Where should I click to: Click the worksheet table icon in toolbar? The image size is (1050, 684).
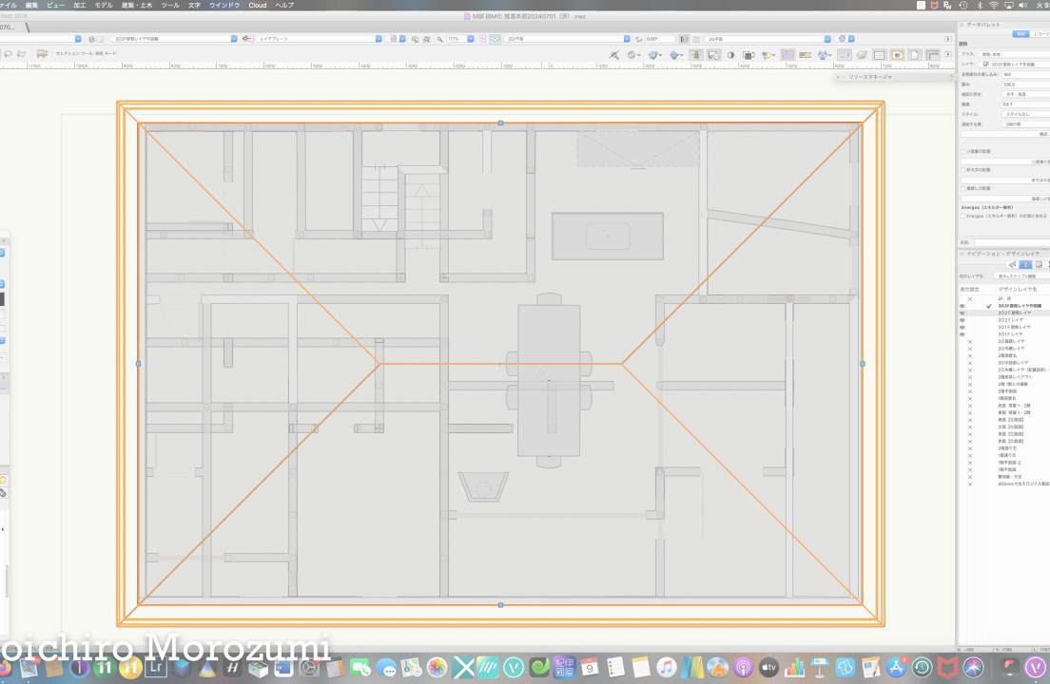(879, 56)
